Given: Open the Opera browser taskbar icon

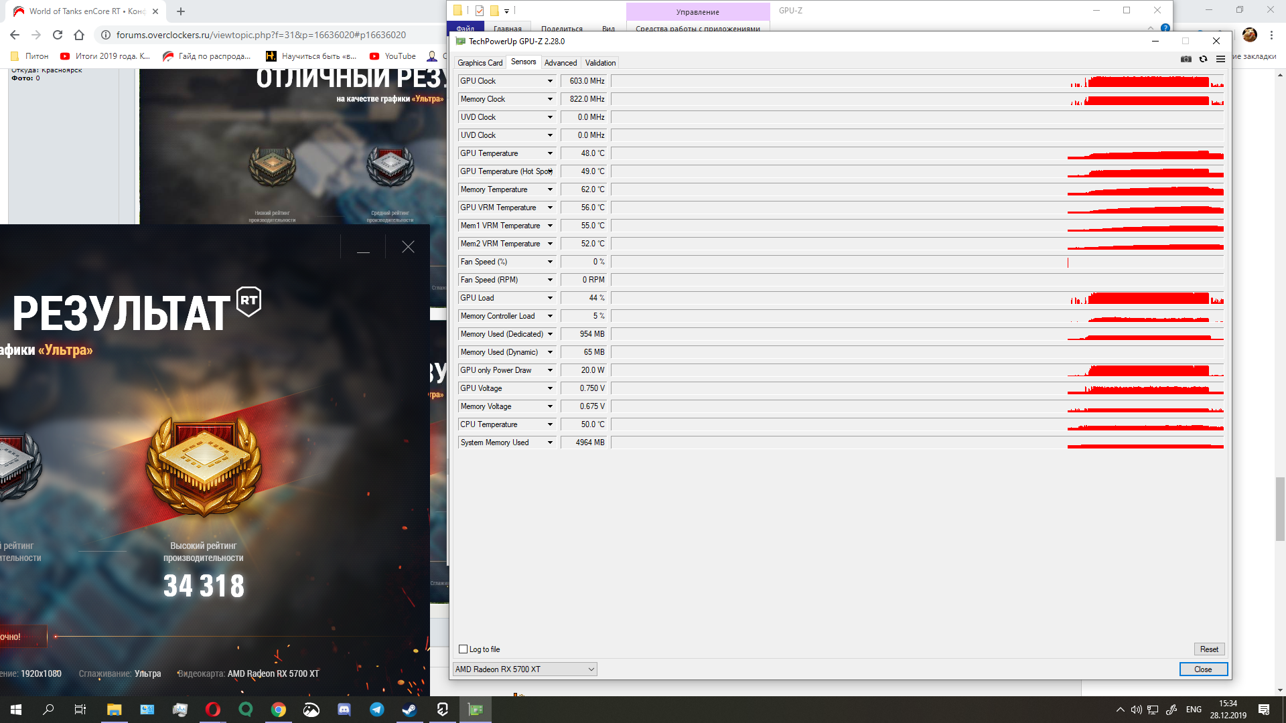Looking at the screenshot, I should (213, 710).
